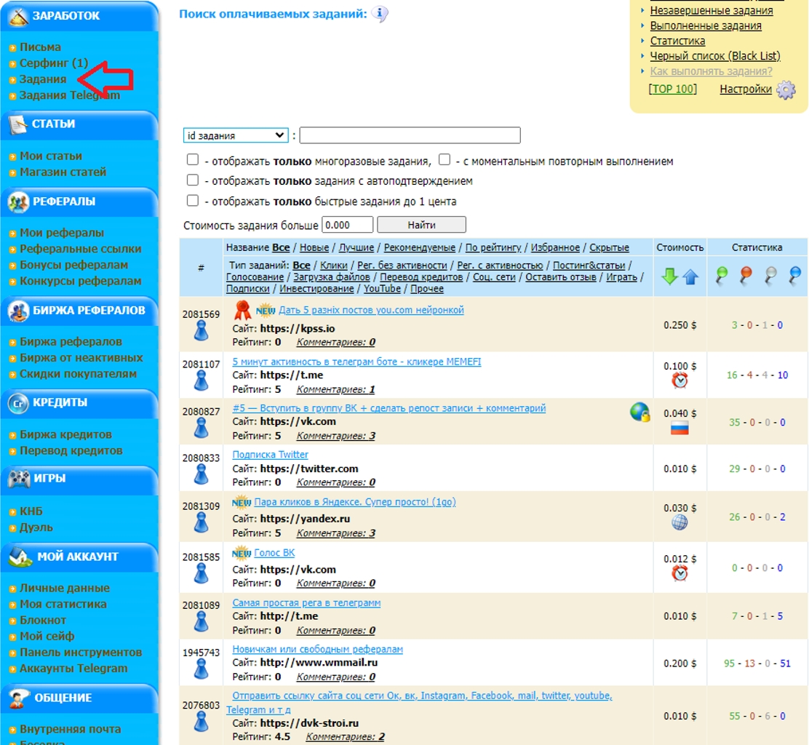Open 'Как выполнять задания?' link
The height and width of the screenshot is (745, 809).
[712, 71]
